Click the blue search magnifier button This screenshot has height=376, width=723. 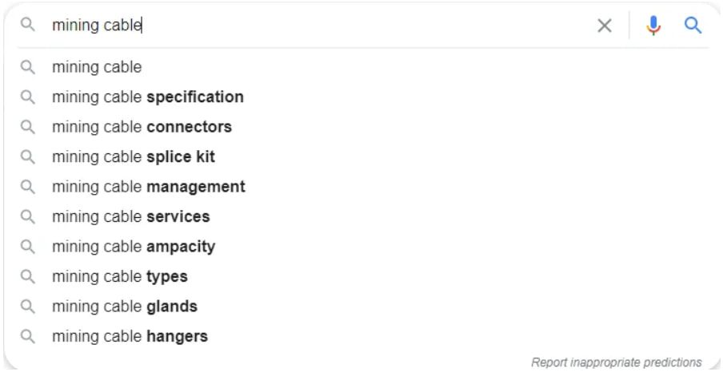coord(693,26)
